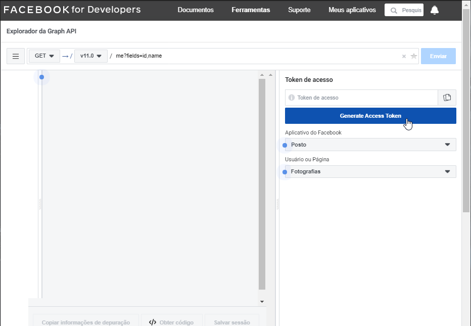Click the Pesquisar search box
The image size is (471, 326).
404,10
